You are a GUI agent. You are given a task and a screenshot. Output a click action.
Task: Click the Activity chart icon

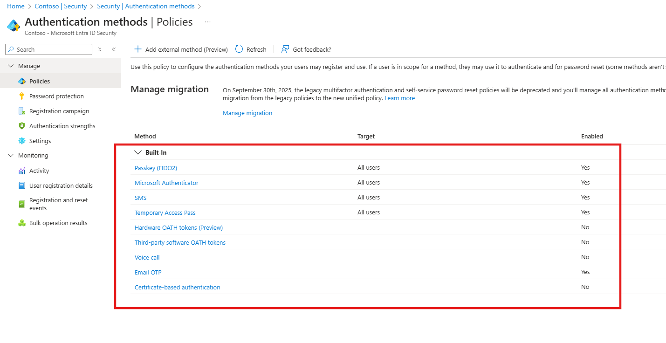tap(22, 171)
